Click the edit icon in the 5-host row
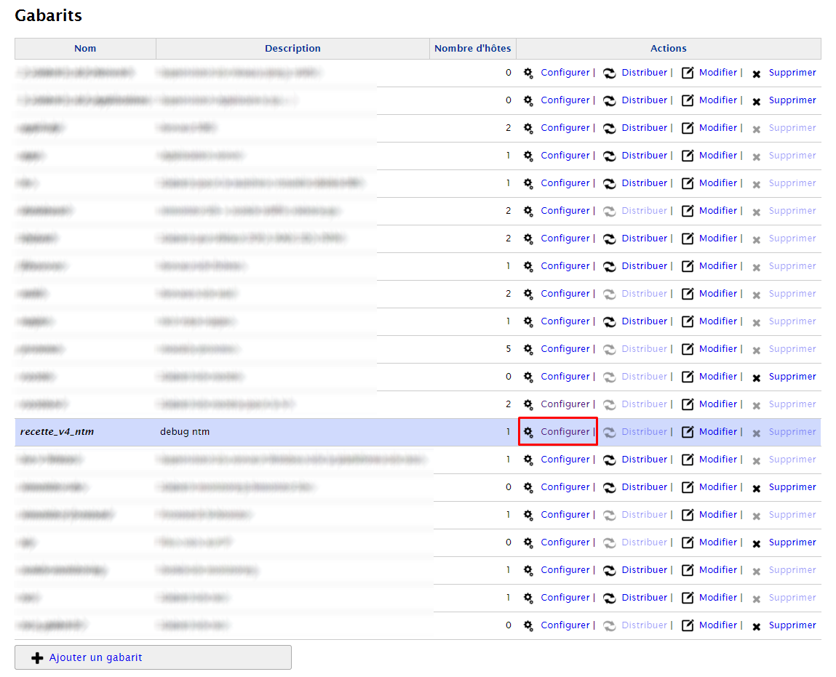This screenshot has width=836, height=677. [688, 349]
